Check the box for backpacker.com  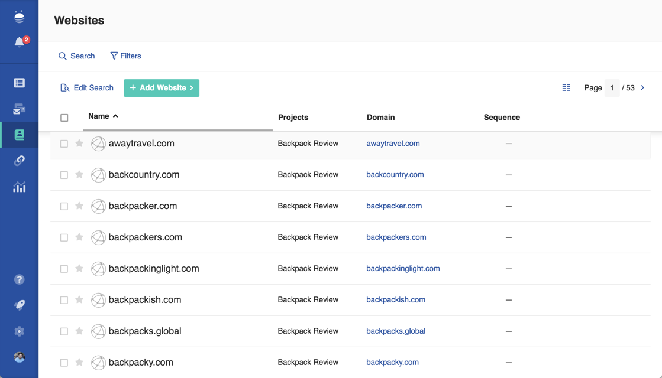[64, 206]
